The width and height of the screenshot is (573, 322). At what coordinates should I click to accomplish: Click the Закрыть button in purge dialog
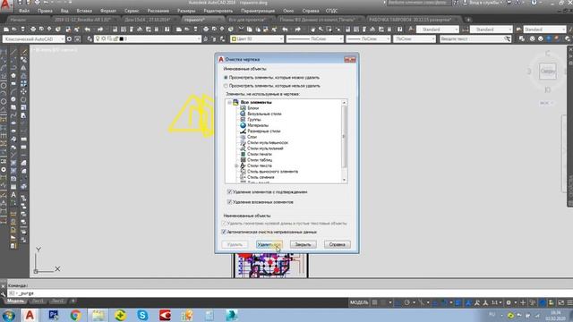(x=303, y=244)
